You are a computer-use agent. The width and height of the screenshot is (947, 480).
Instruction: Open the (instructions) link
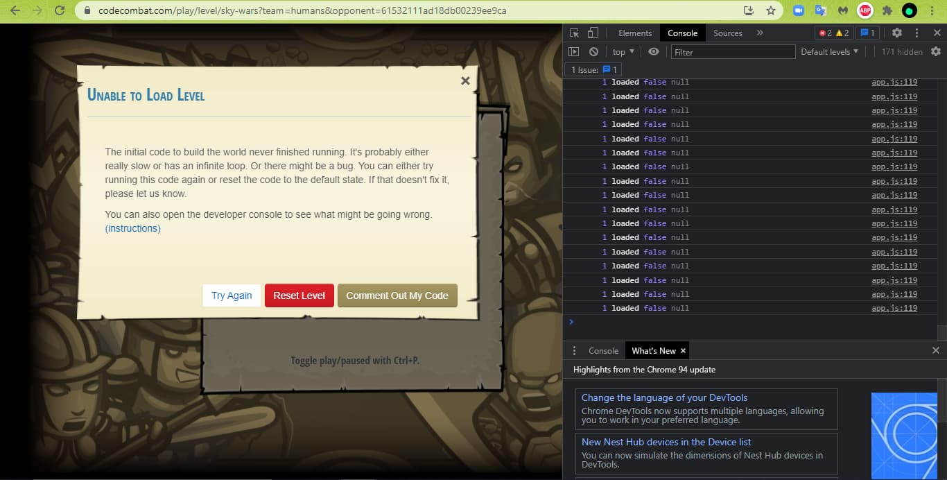pyautogui.click(x=132, y=228)
